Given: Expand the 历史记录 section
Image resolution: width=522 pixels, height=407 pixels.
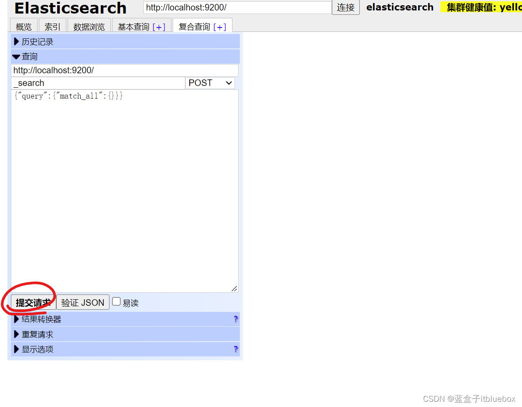Looking at the screenshot, I should (125, 41).
